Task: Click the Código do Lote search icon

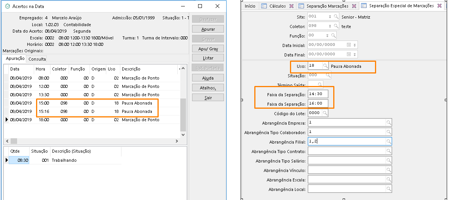Action: click(325, 113)
